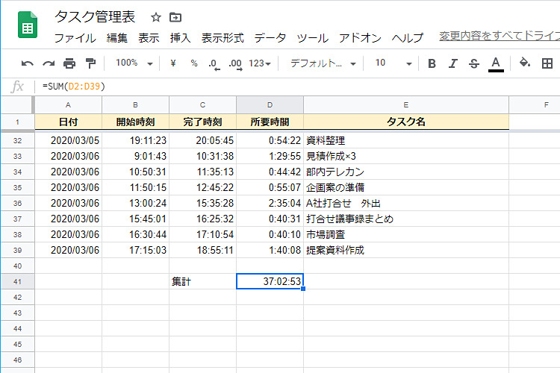This screenshot has width=560, height=373.
Task: Open the 挿入 menu
Action: (x=180, y=38)
